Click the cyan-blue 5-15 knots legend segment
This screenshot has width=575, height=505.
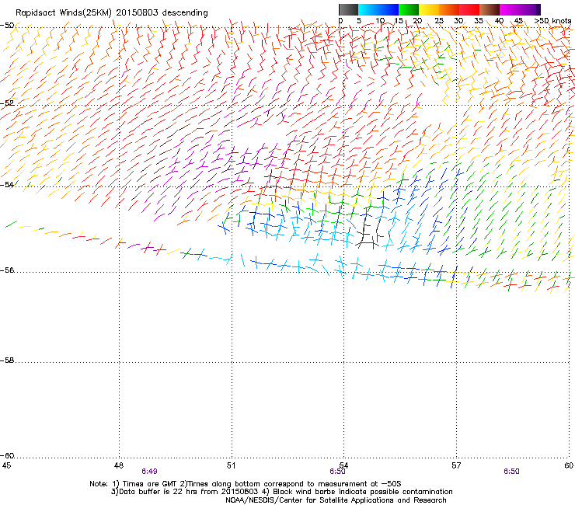click(378, 9)
